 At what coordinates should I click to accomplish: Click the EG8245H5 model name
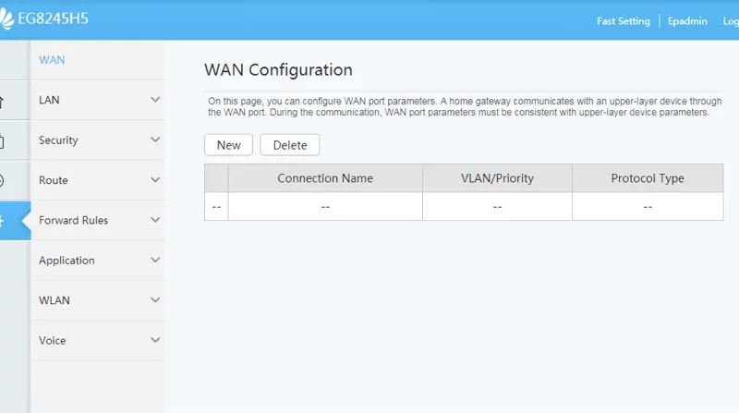click(54, 18)
